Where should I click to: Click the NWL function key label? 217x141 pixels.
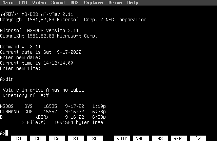coord(141,138)
